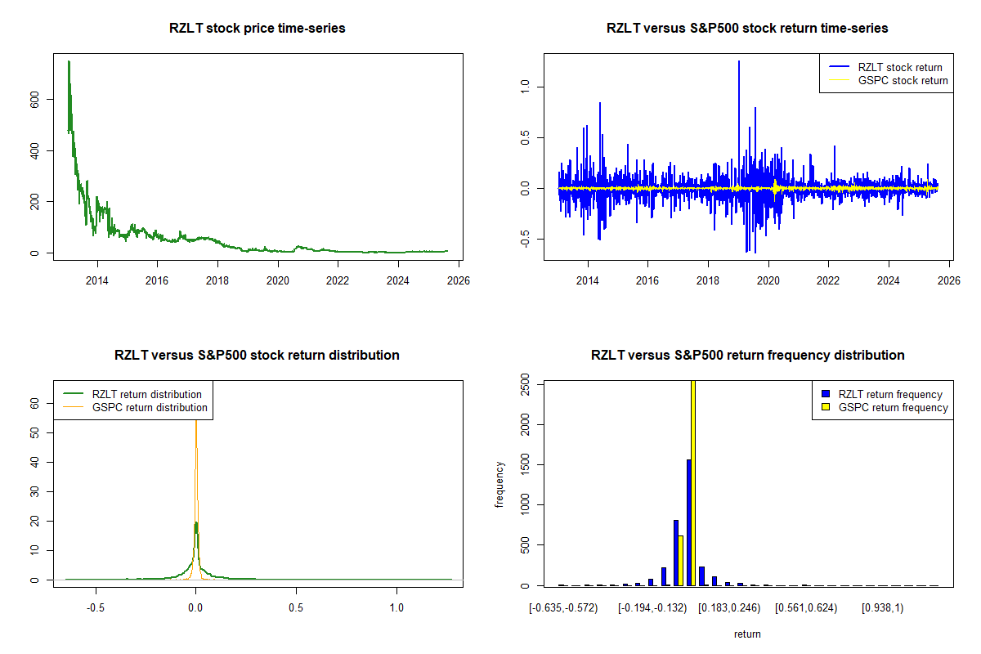Click the green line beside RZLT return distribution legend
The image size is (981, 654).
[73, 394]
